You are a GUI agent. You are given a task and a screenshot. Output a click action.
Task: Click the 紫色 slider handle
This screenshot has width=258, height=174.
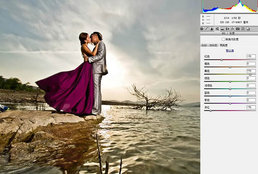(230, 104)
